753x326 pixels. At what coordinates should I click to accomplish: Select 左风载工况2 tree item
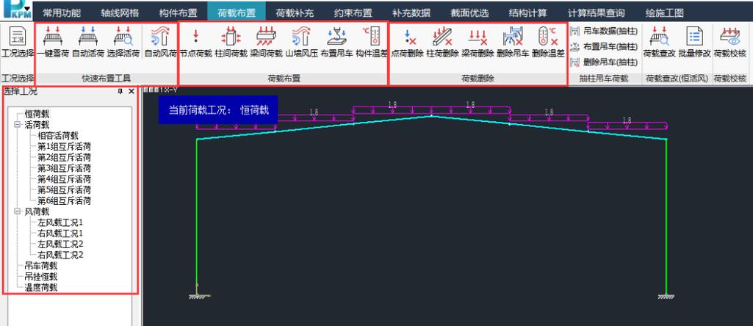tap(60, 244)
